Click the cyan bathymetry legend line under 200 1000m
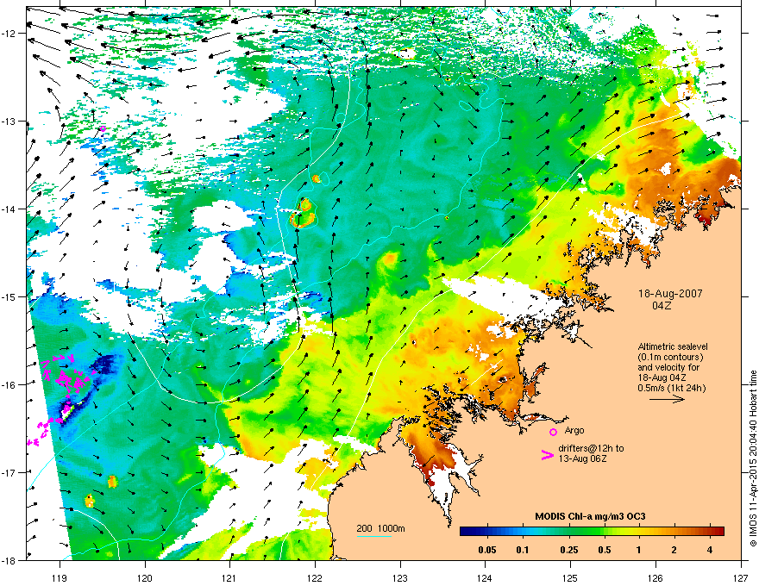The width and height of the screenshot is (759, 586). click(x=374, y=536)
